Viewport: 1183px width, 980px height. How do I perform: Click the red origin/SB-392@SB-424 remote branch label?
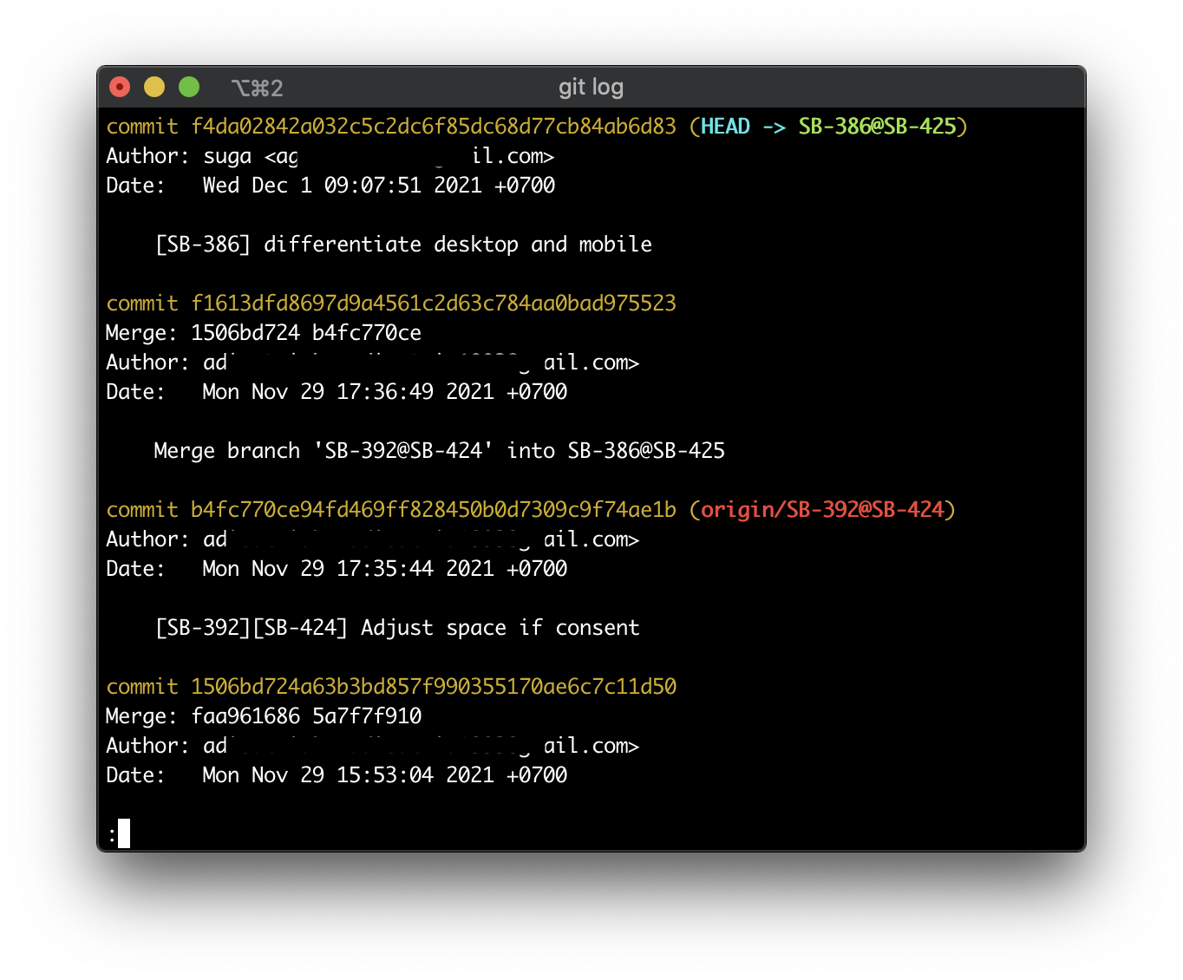821,510
